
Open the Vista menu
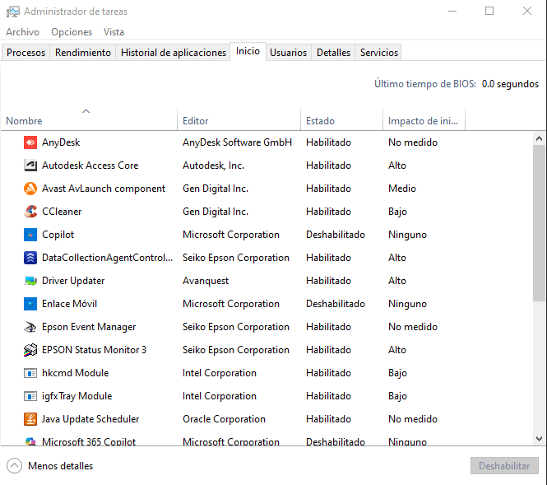114,32
